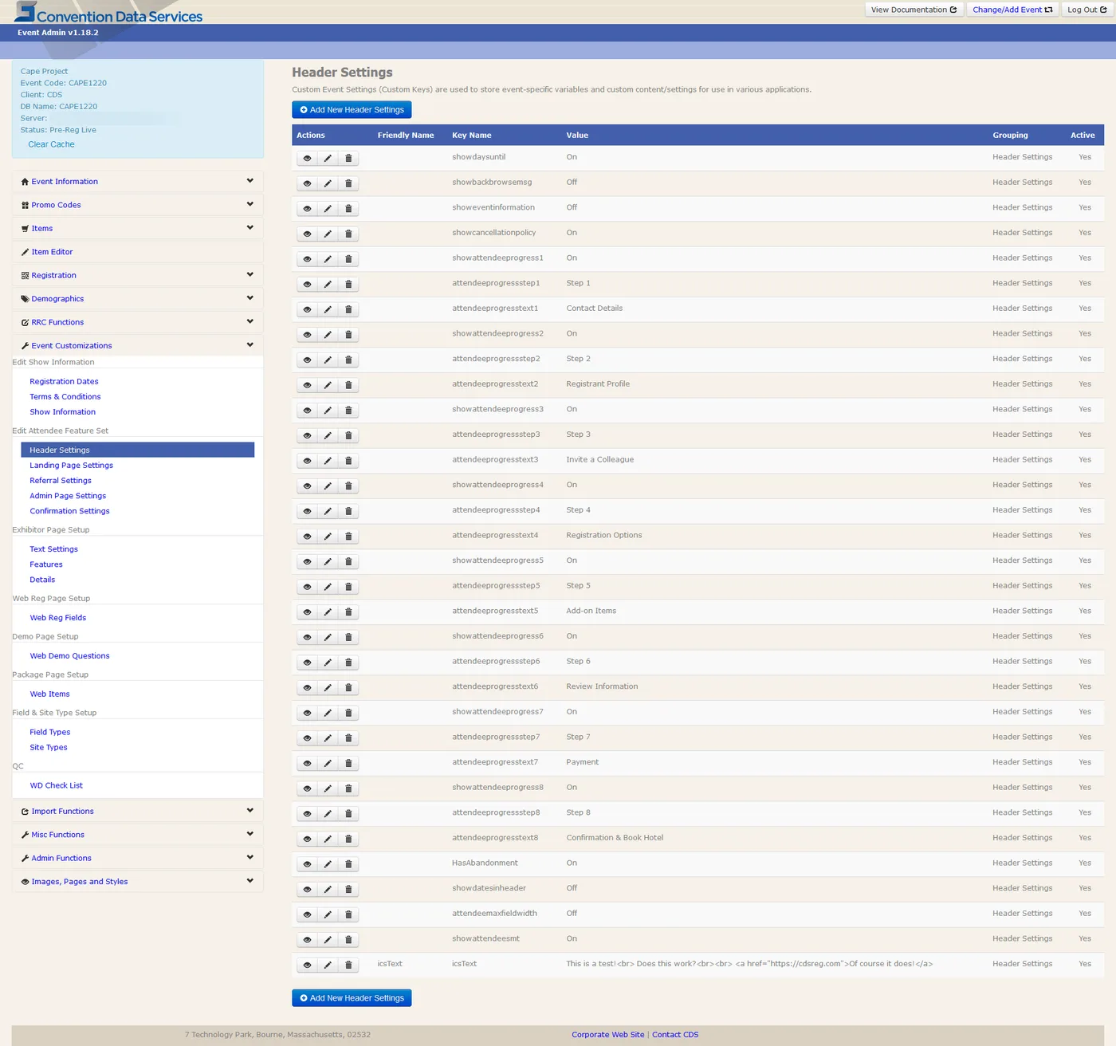Screen dimensions: 1116x1046
Task: Clear Cache for the event
Action: tap(51, 144)
